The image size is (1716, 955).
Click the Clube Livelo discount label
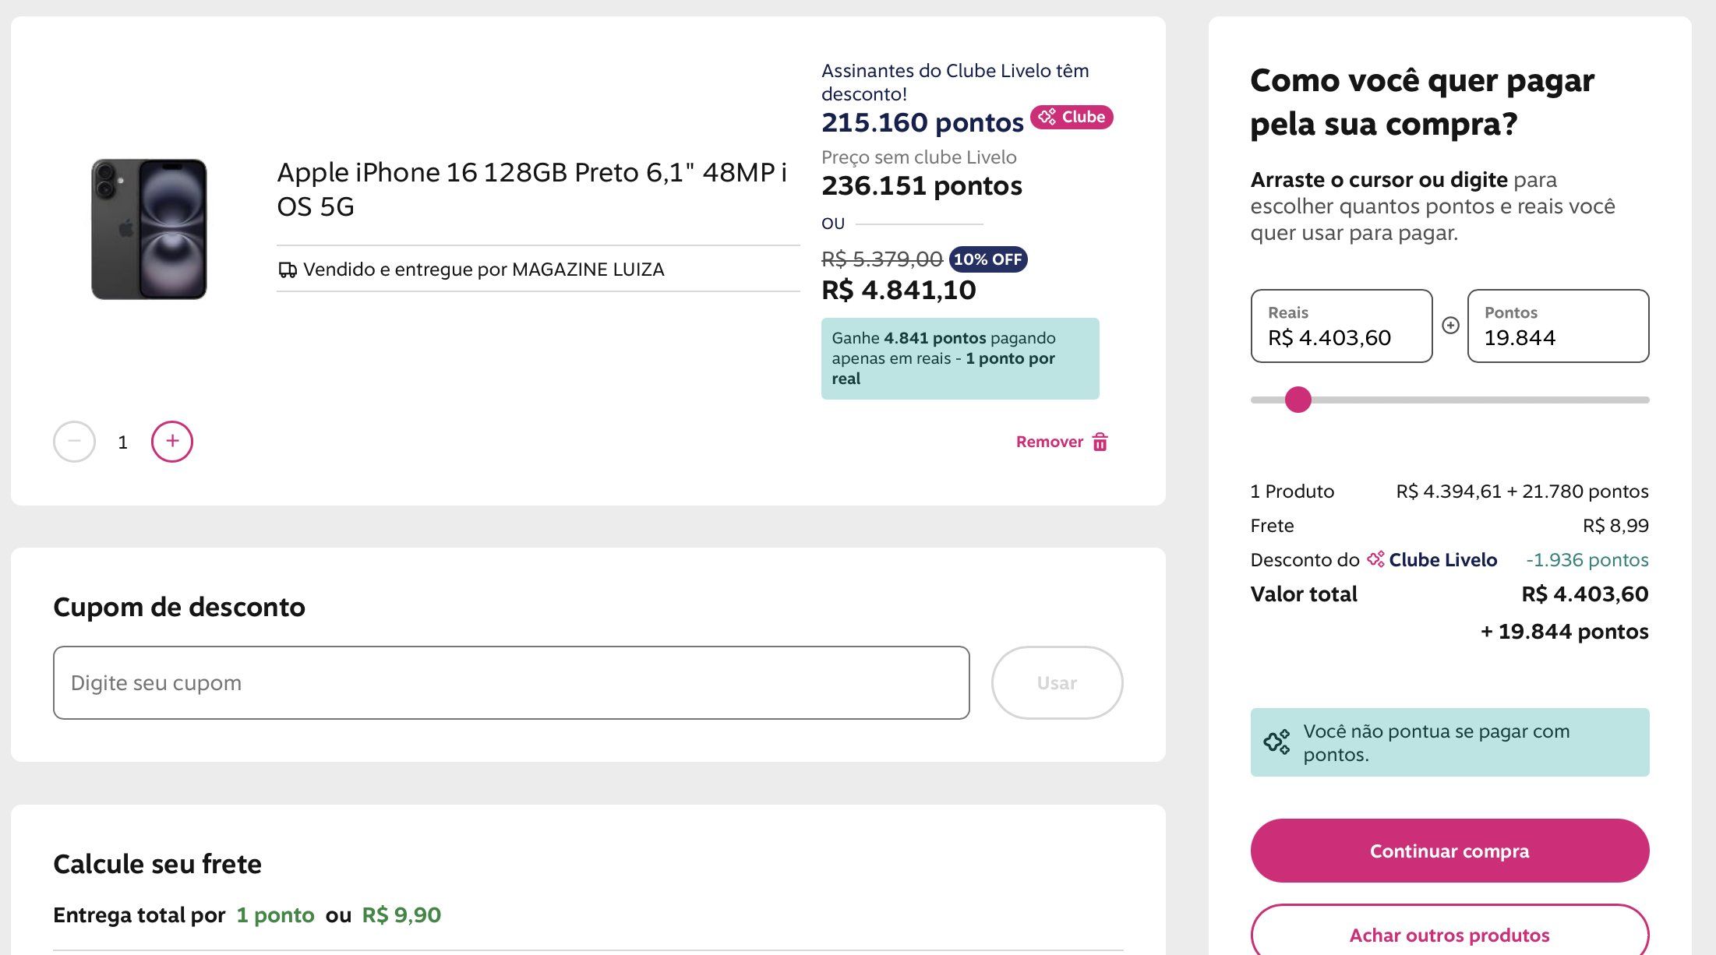pyautogui.click(x=1442, y=560)
